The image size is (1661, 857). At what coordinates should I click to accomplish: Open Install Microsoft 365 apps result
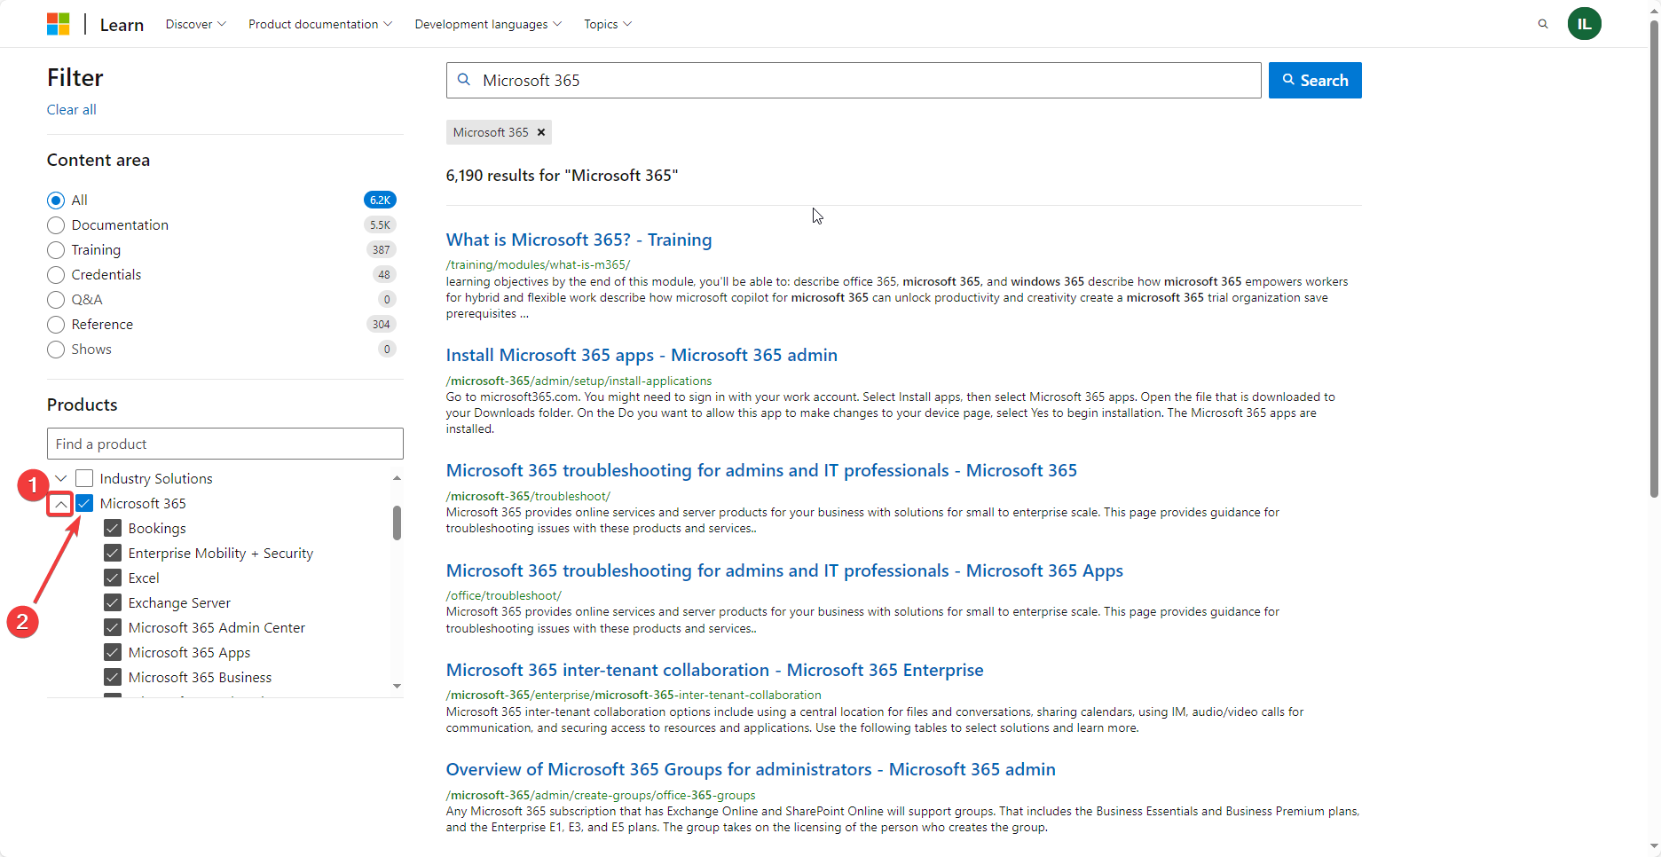click(x=642, y=355)
